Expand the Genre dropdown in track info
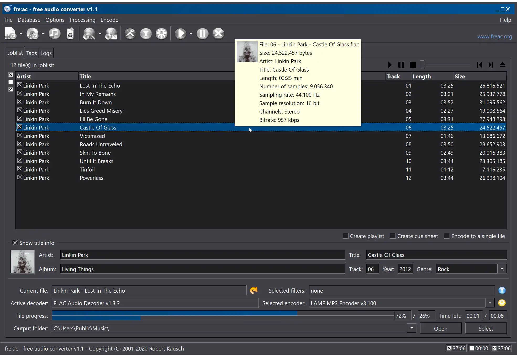The width and height of the screenshot is (517, 355). click(x=503, y=269)
